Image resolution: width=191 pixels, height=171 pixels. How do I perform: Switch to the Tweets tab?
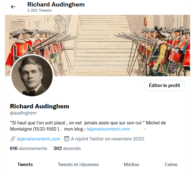(x=25, y=165)
